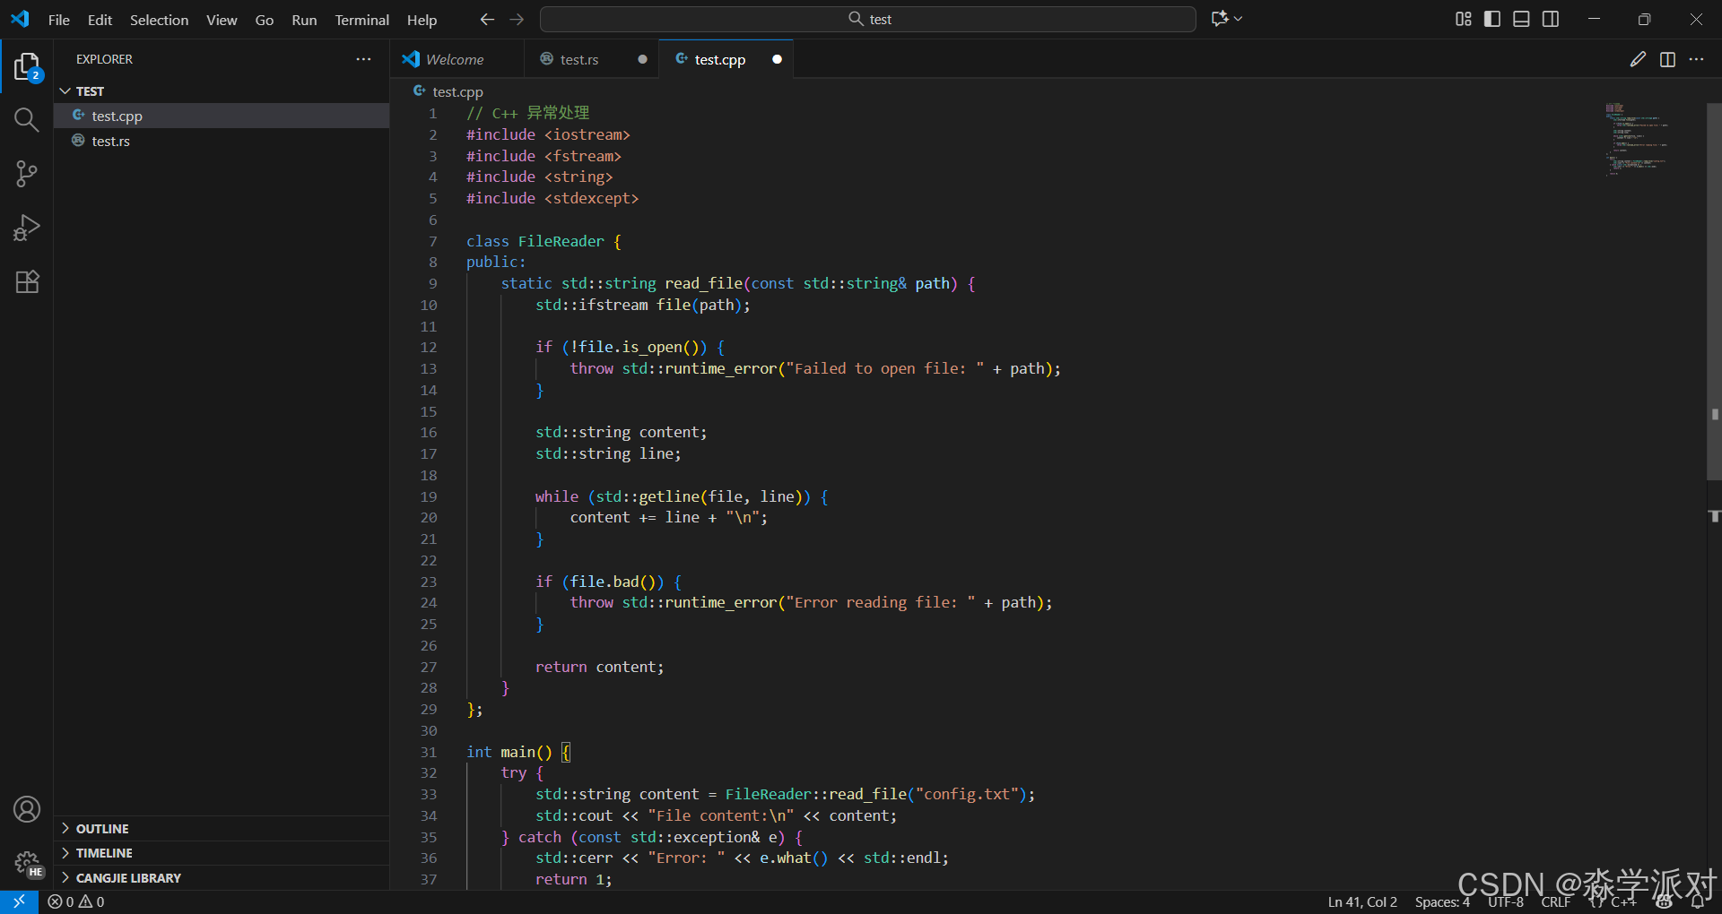
Task: Click test.cpp in the breadcrumb
Action: point(457,91)
